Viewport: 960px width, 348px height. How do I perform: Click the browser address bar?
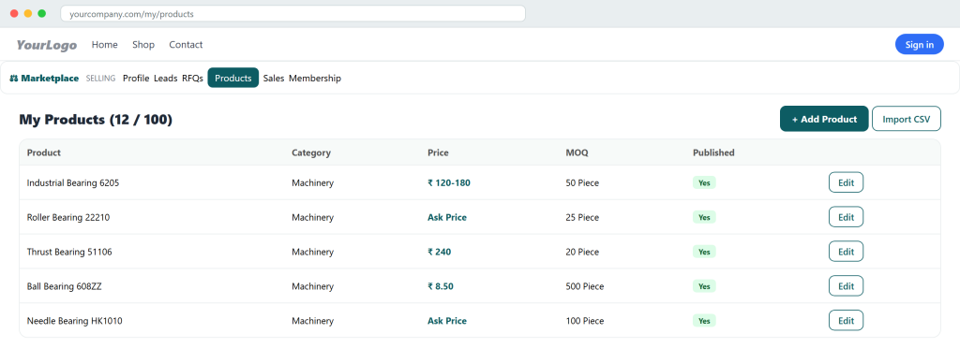292,13
